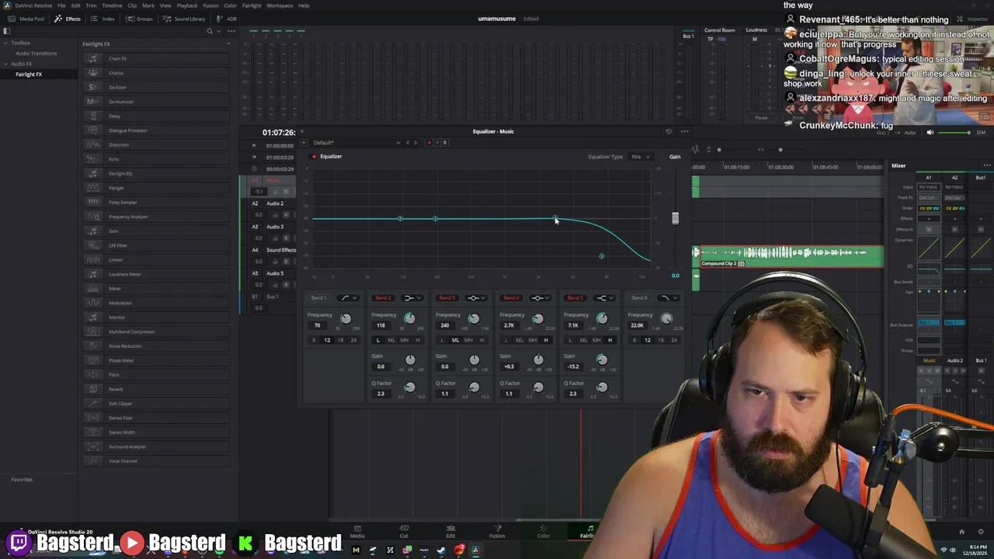Open the Timeline menu

coord(112,5)
